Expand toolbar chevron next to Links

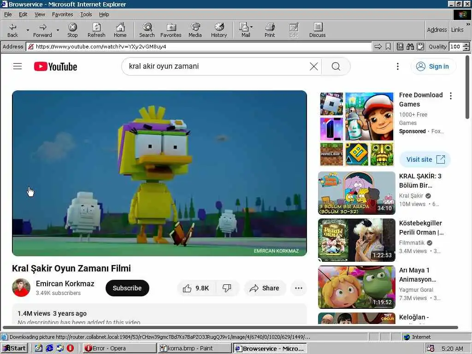[x=468, y=24]
